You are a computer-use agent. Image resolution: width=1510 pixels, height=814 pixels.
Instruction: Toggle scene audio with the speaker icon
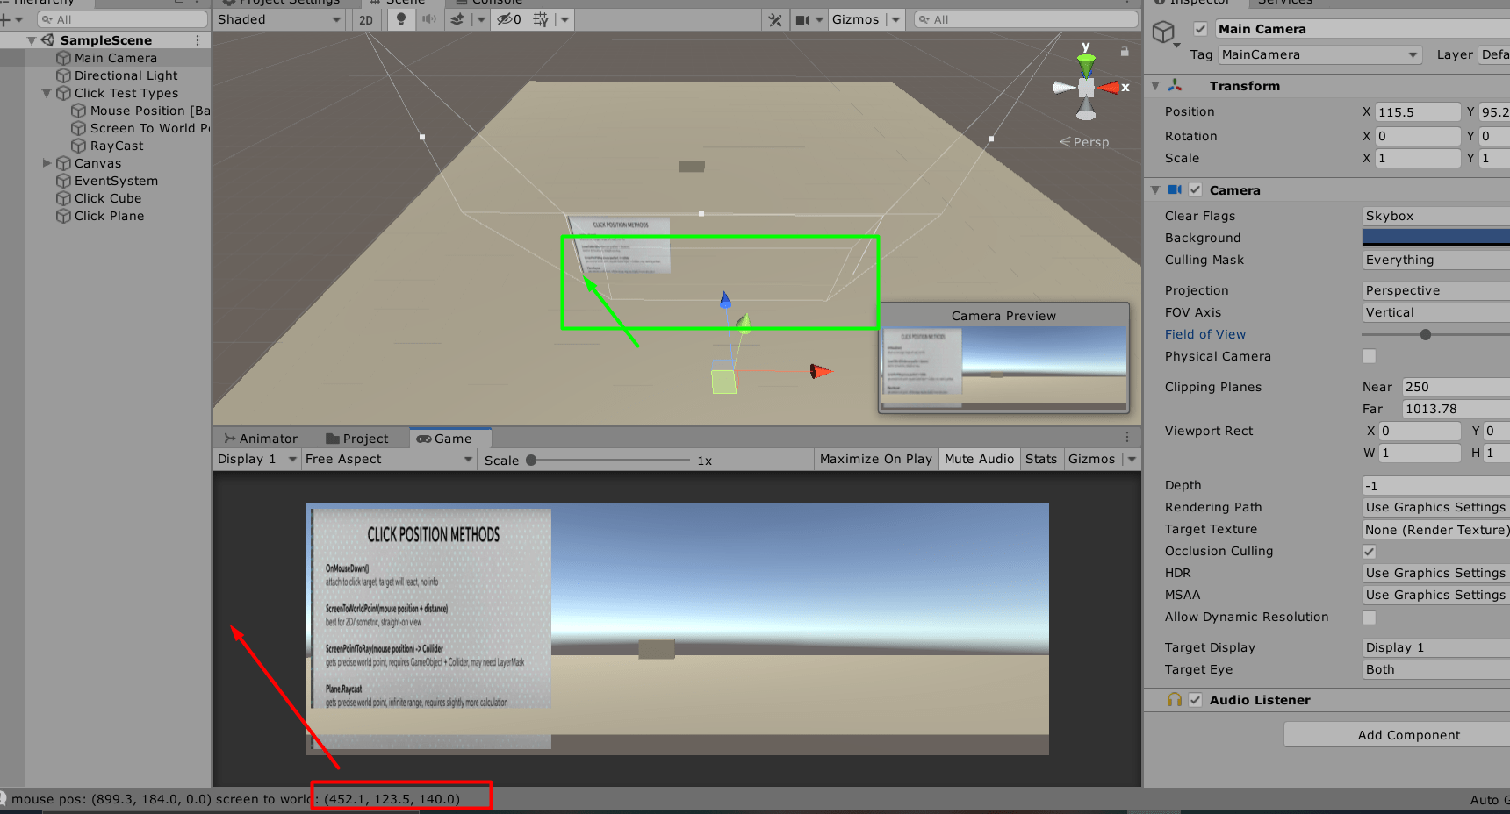tap(429, 19)
